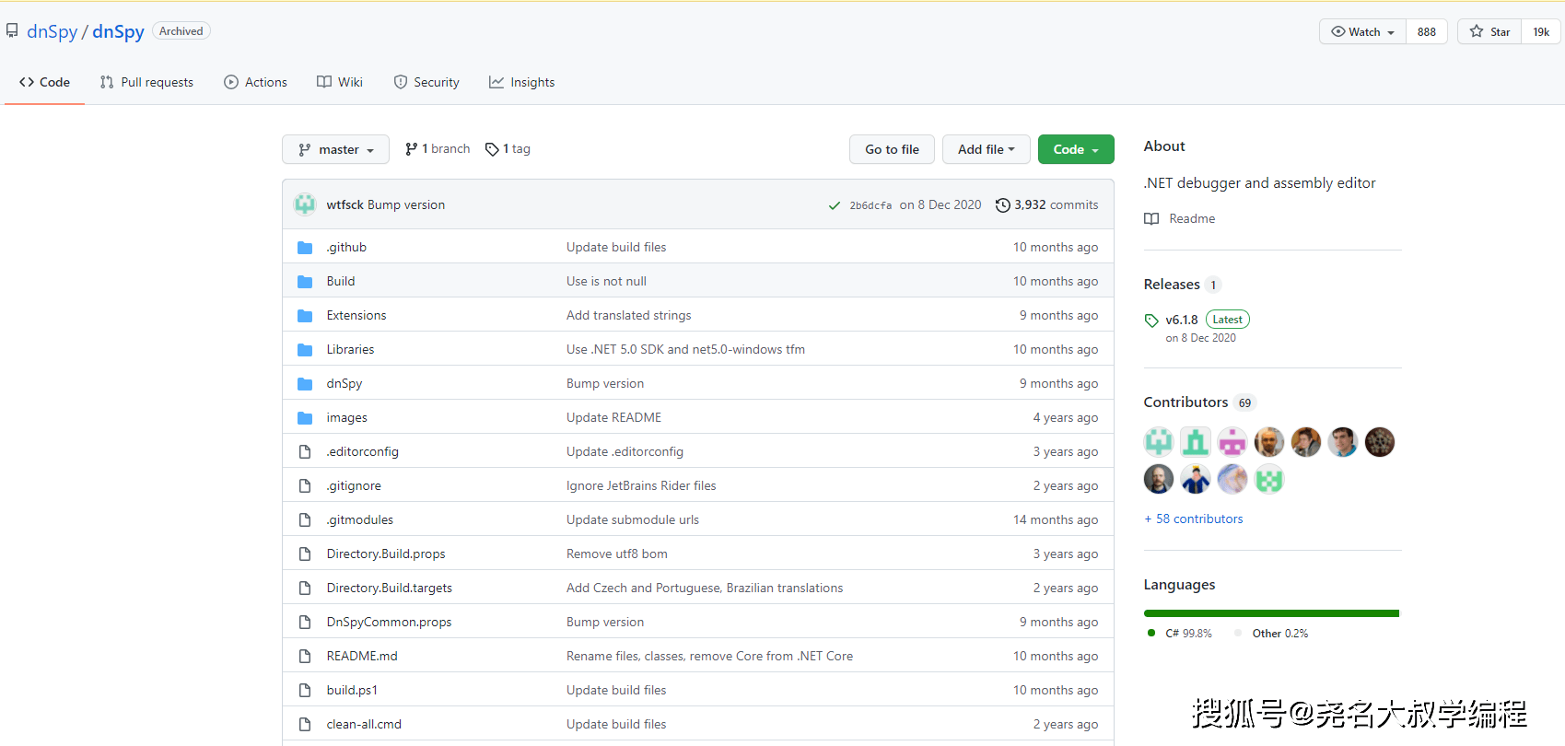Click the Readme book icon
The image size is (1565, 746).
click(x=1151, y=218)
